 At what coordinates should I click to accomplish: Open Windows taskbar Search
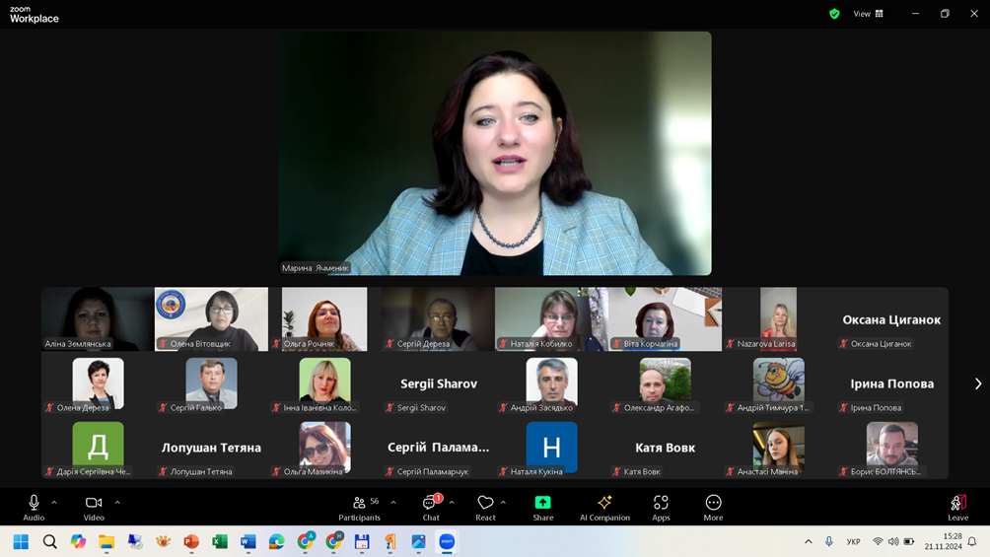click(50, 542)
